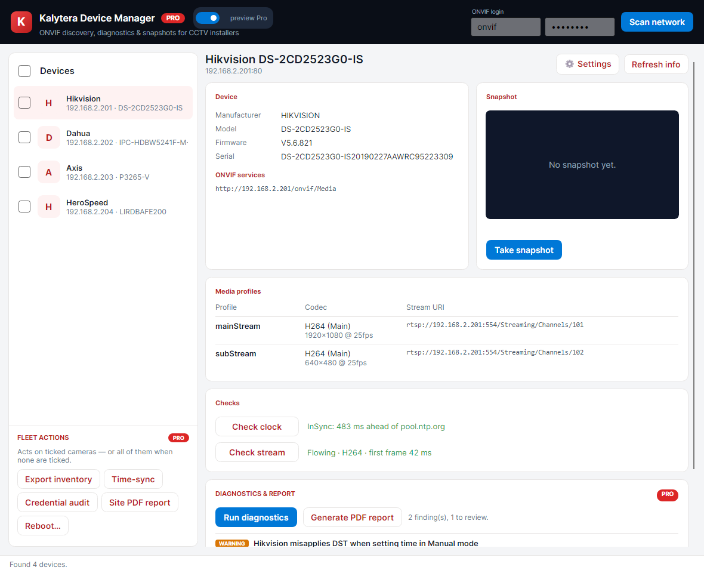Select the Hikvision DS-2CD2523G0-IS device row
This screenshot has width=704, height=573.
coord(103,103)
